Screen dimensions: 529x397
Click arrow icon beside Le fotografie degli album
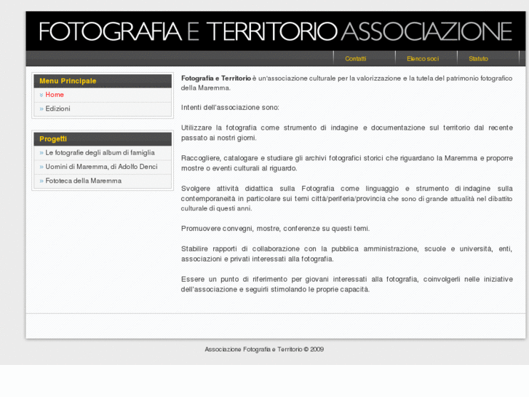pyautogui.click(x=41, y=153)
